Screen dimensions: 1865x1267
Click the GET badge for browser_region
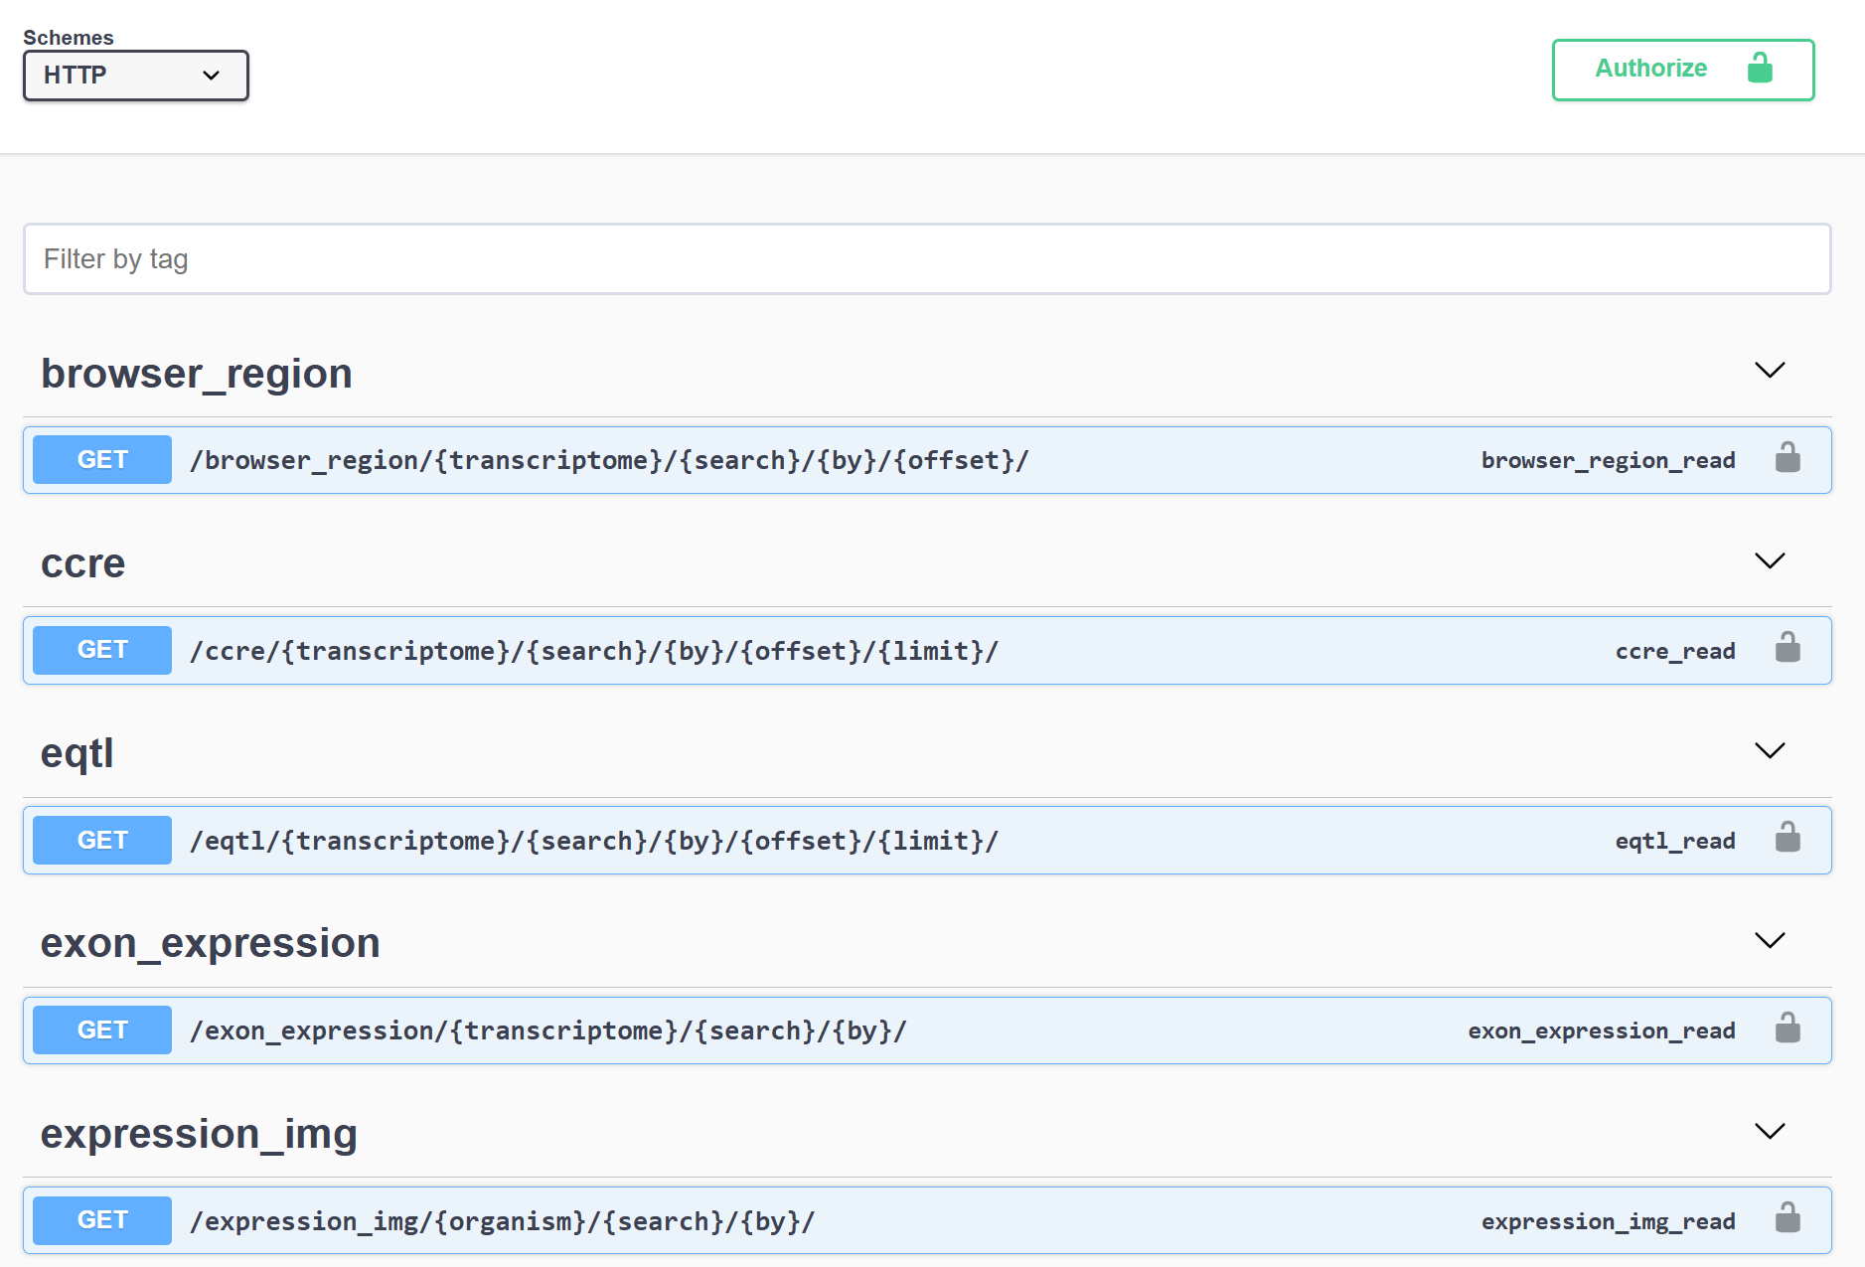click(x=102, y=460)
